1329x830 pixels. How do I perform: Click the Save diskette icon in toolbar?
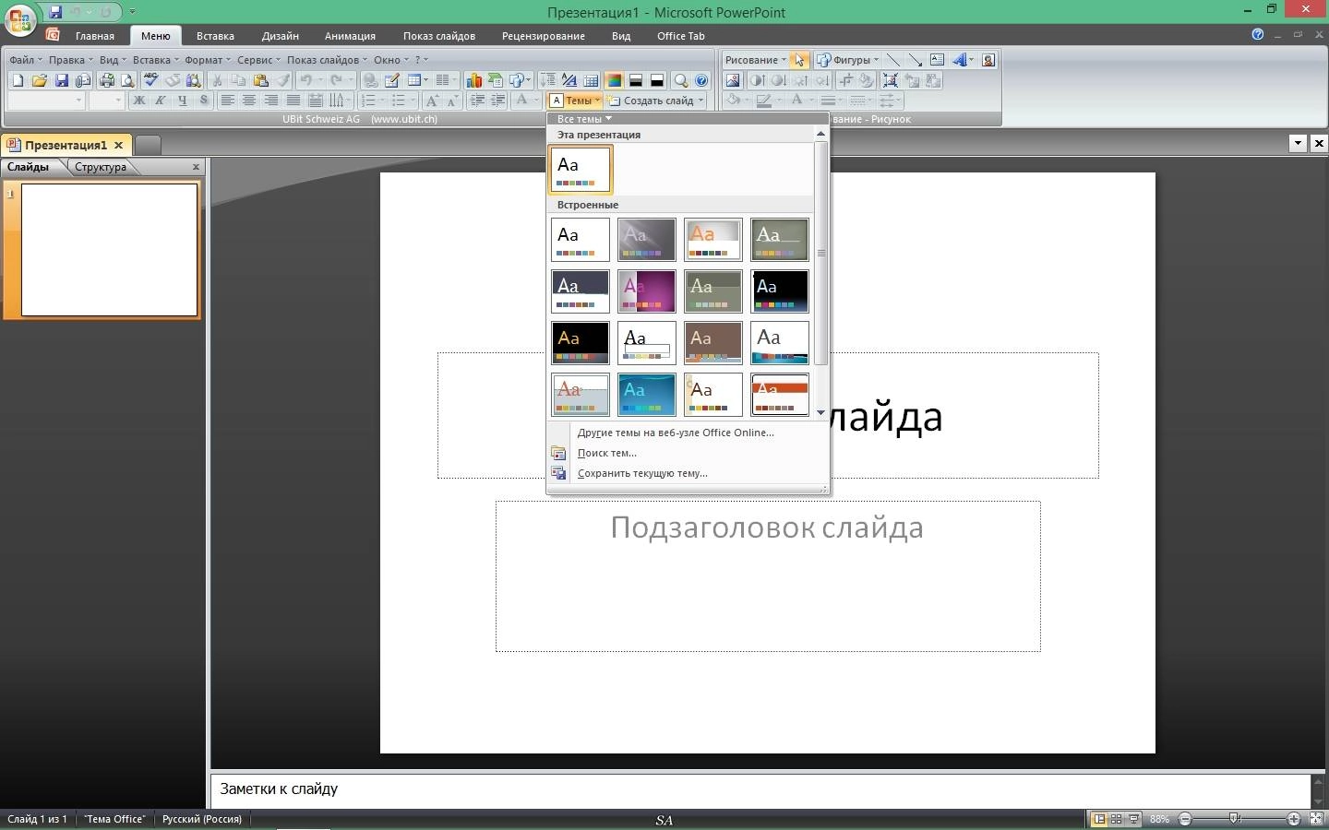[x=61, y=80]
